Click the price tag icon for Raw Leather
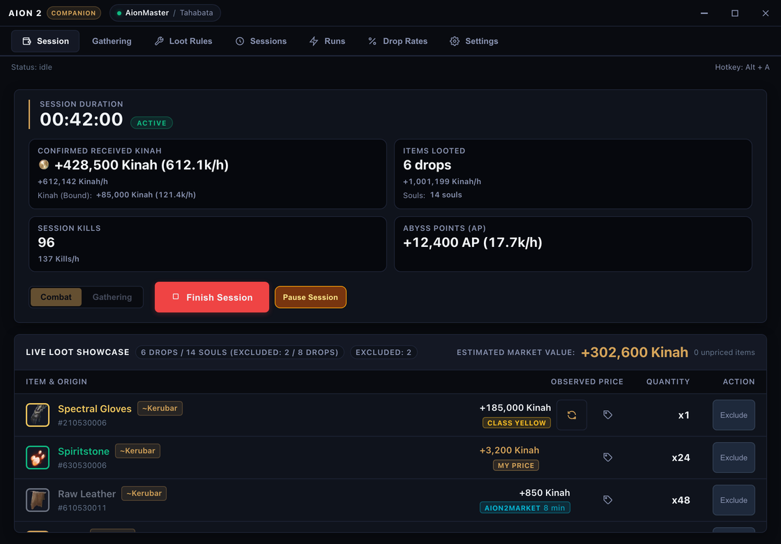Screen dimensions: 781x544 point(607,499)
